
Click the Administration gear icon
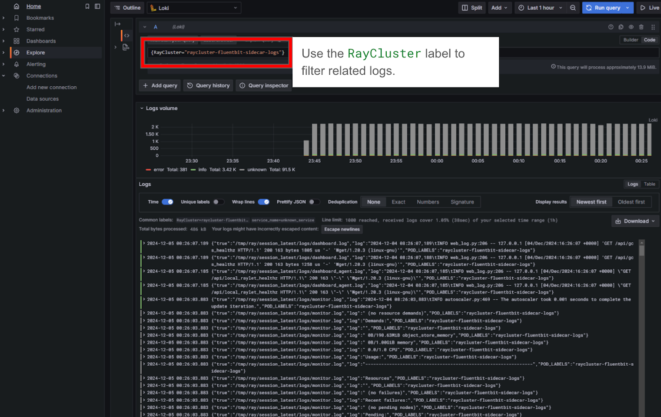17,110
